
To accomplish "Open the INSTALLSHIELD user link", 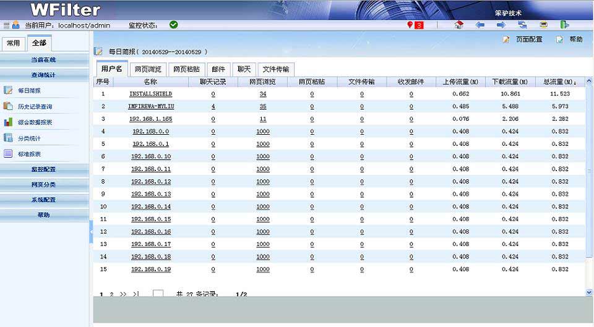I will point(150,94).
